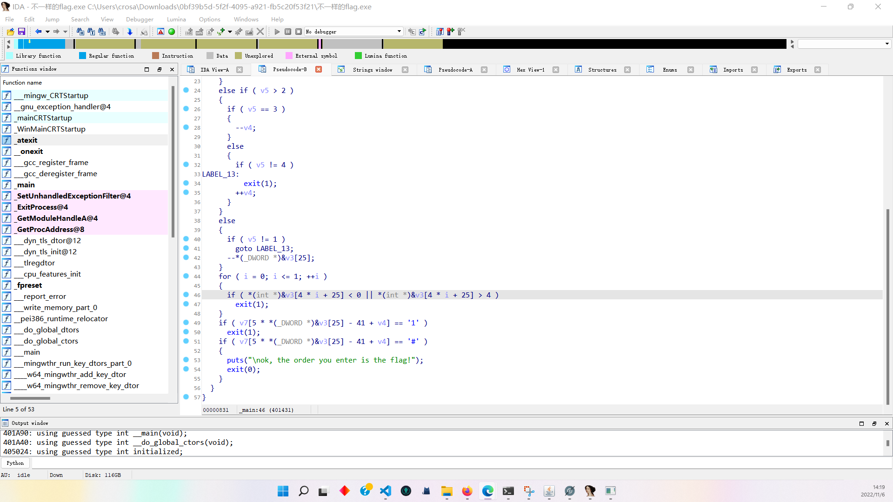Screen dimensions: 893x502
Task: Click the green plus add cross-reference icon
Action: coord(221,32)
